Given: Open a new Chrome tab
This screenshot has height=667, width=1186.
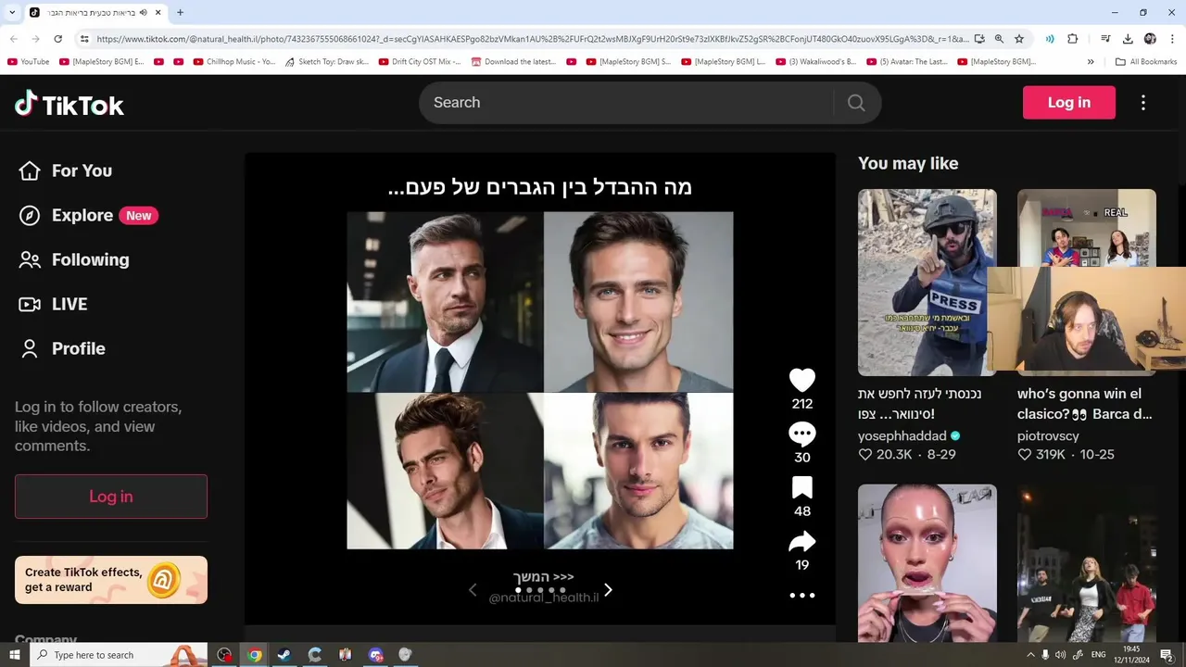Looking at the screenshot, I should [x=180, y=13].
